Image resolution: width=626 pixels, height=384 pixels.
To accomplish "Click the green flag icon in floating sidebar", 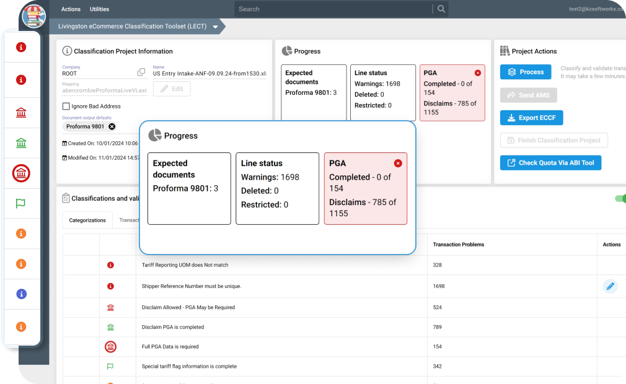I will (x=20, y=203).
